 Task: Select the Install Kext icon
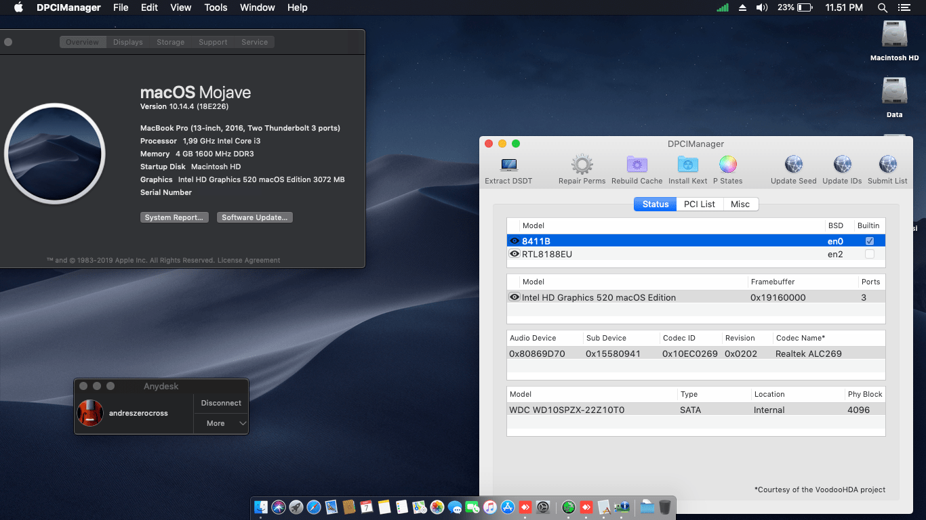(x=687, y=165)
